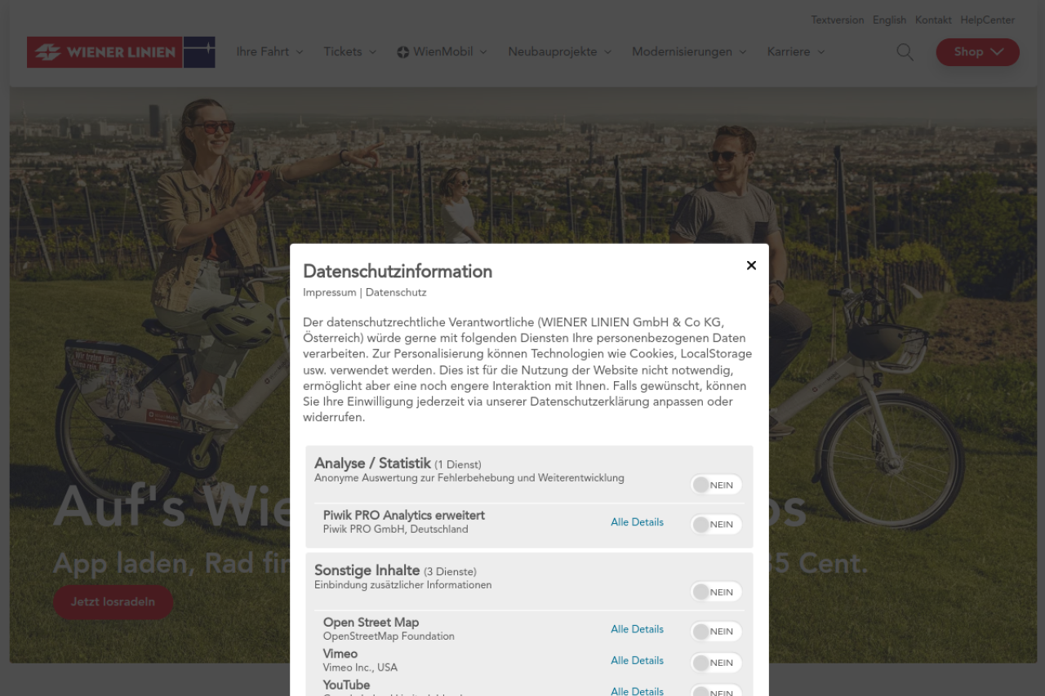Image resolution: width=1045 pixels, height=696 pixels.
Task: Click the WienMobil plus icon
Action: click(403, 52)
